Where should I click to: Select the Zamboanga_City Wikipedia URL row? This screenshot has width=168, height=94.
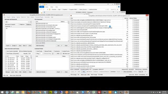109,36
